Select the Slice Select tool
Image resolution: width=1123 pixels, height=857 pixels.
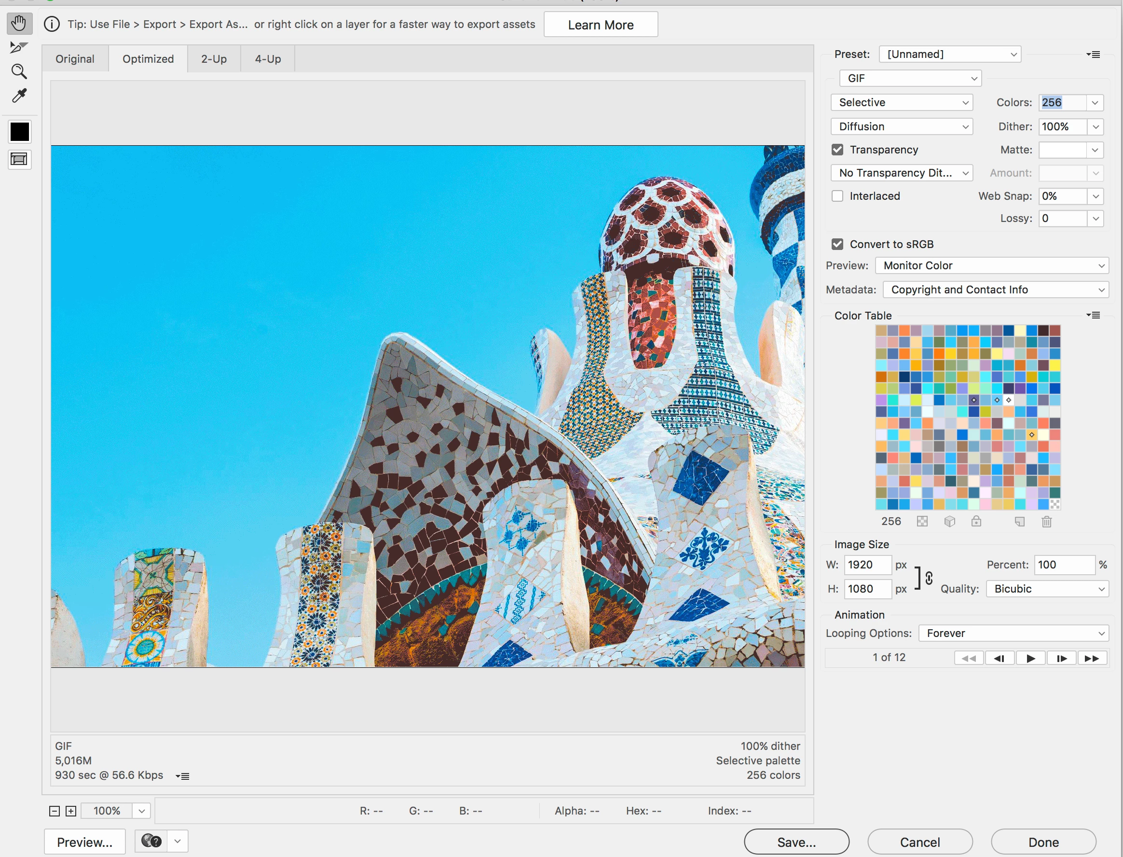pos(19,47)
